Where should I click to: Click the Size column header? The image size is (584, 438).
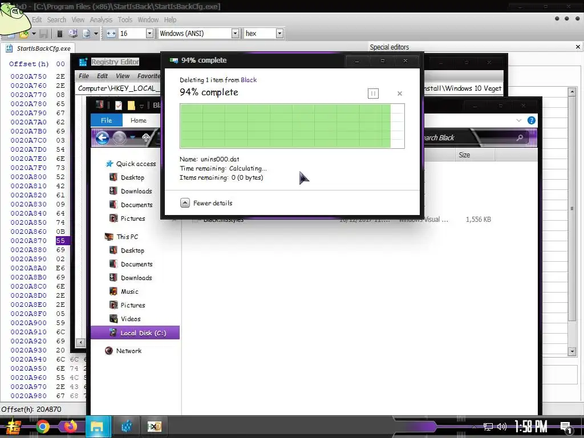point(475,155)
